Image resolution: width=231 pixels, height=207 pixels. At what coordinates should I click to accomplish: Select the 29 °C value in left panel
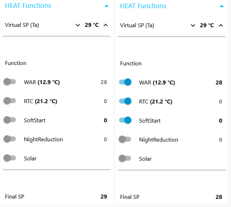[x=92, y=25]
